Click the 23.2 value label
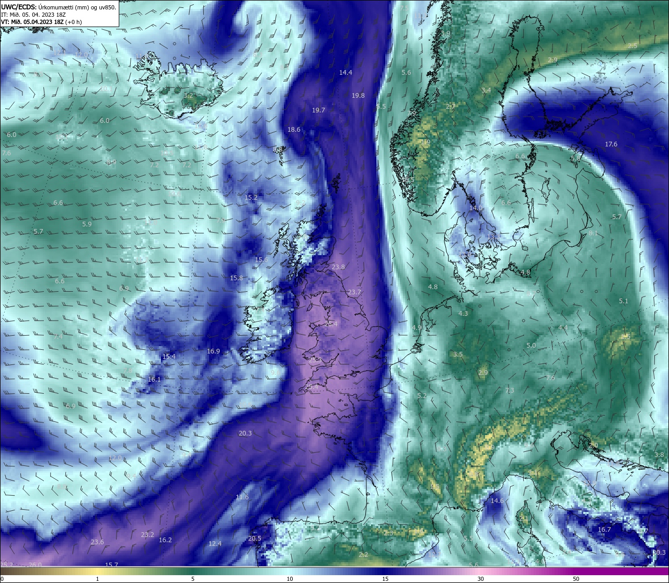This screenshot has height=583, width=669. [x=147, y=535]
